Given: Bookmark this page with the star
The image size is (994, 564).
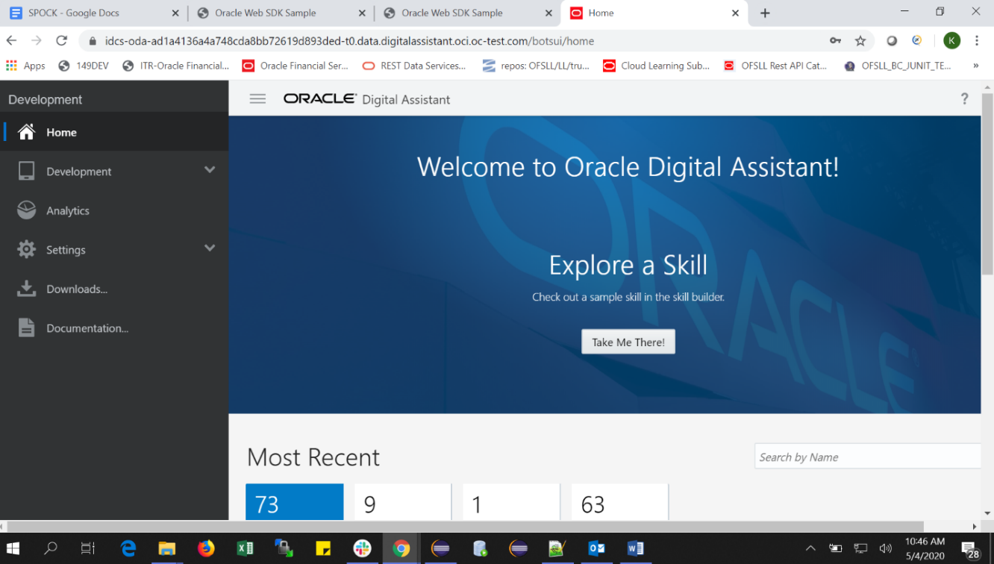Looking at the screenshot, I should [x=860, y=41].
